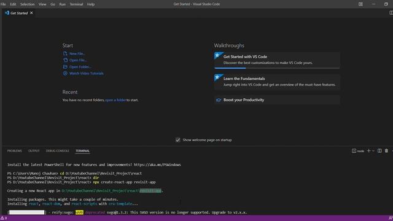Open the Edit menu
The height and width of the screenshot is (221, 393).
(x=13, y=4)
